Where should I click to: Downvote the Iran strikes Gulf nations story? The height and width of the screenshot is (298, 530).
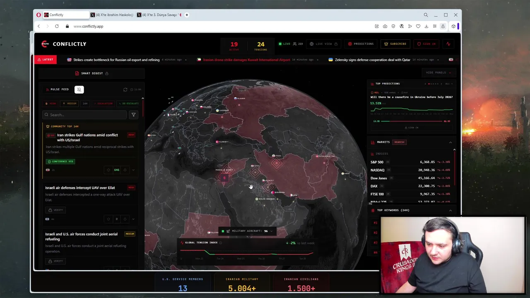point(125,170)
